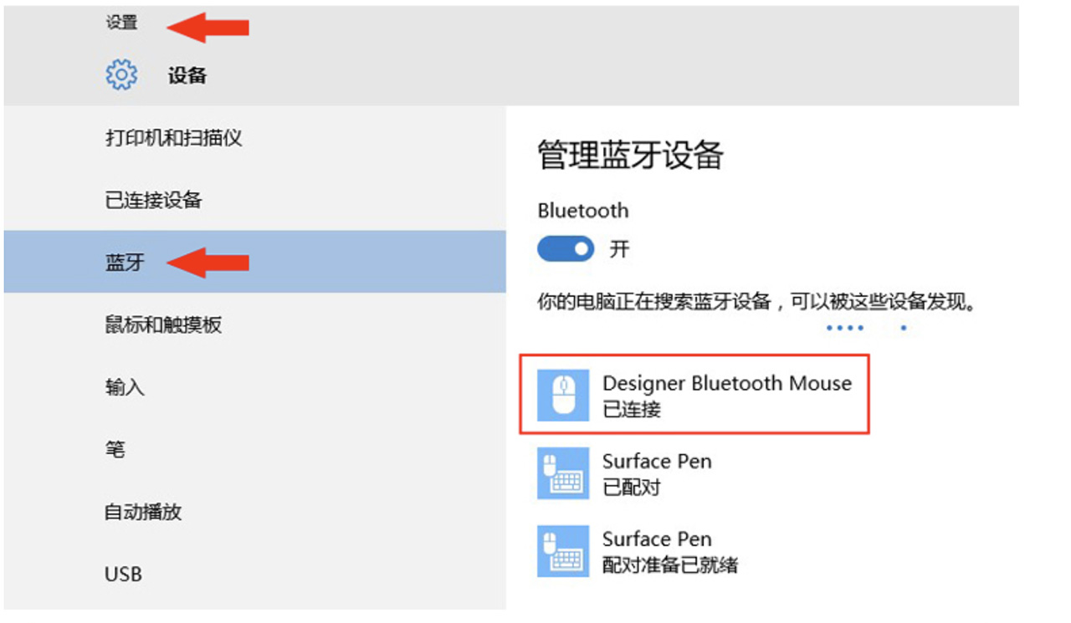The image size is (1071, 623).
Task: Select the Surface Pen name marked 已配对
Action: click(657, 462)
